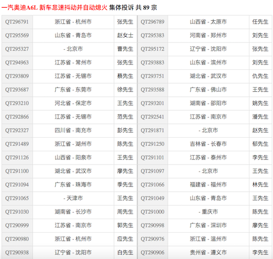
Task: Open complaint QT291094 珠海市
Action: (17, 185)
